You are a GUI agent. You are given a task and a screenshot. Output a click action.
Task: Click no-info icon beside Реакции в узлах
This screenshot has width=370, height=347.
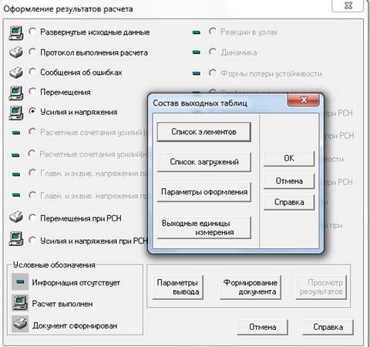click(197, 32)
